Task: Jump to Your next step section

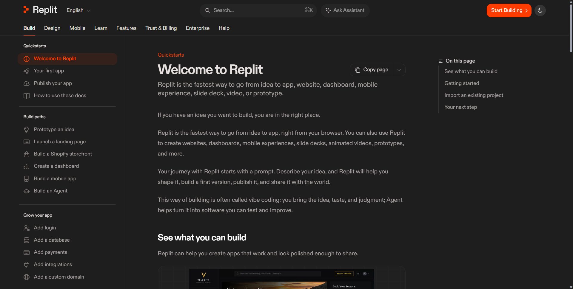Action: point(460,107)
